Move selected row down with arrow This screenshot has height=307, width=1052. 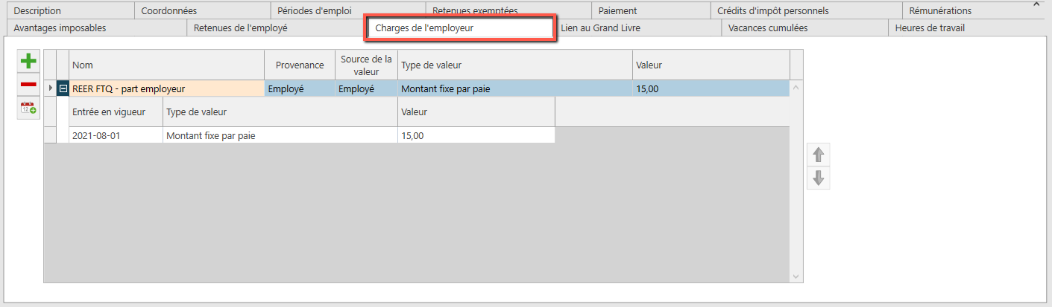[819, 178]
